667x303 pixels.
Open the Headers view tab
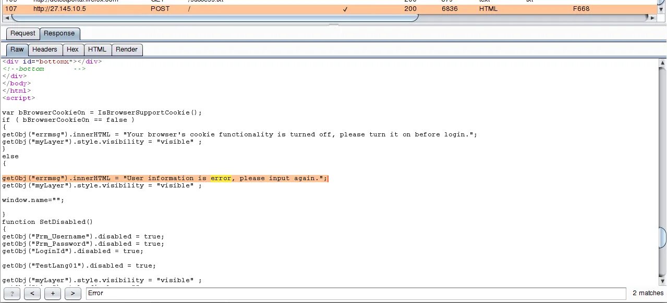tap(45, 49)
